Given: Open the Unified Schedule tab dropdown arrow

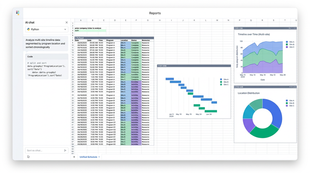Looking at the screenshot, I should (x=99, y=157).
